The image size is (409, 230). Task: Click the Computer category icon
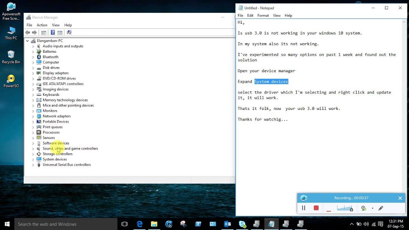tap(39, 62)
